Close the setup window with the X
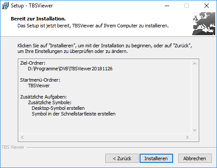The image size is (217, 168). click(x=207, y=6)
